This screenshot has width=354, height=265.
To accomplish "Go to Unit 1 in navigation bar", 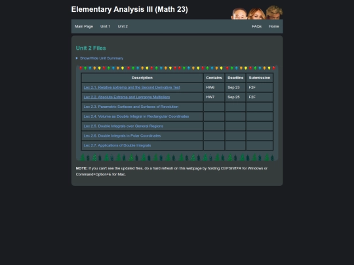I will tap(105, 26).
